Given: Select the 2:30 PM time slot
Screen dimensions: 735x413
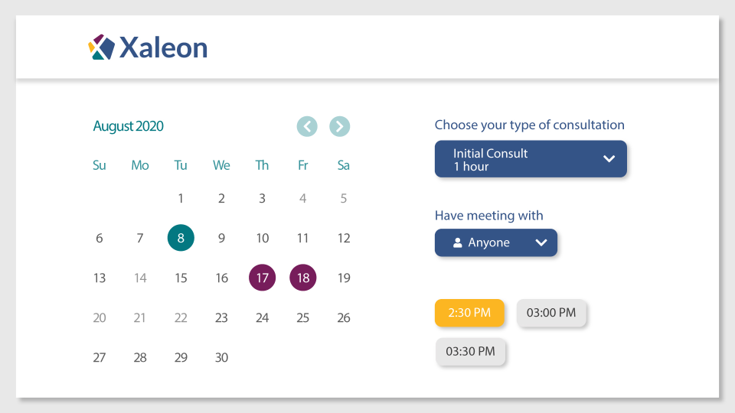Looking at the screenshot, I should (x=469, y=313).
